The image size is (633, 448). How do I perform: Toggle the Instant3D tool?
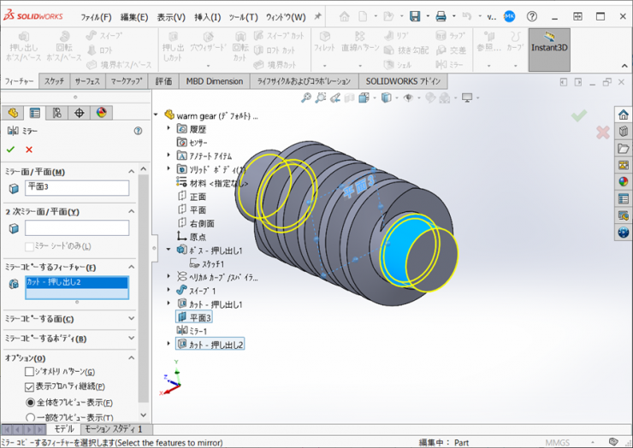[549, 49]
